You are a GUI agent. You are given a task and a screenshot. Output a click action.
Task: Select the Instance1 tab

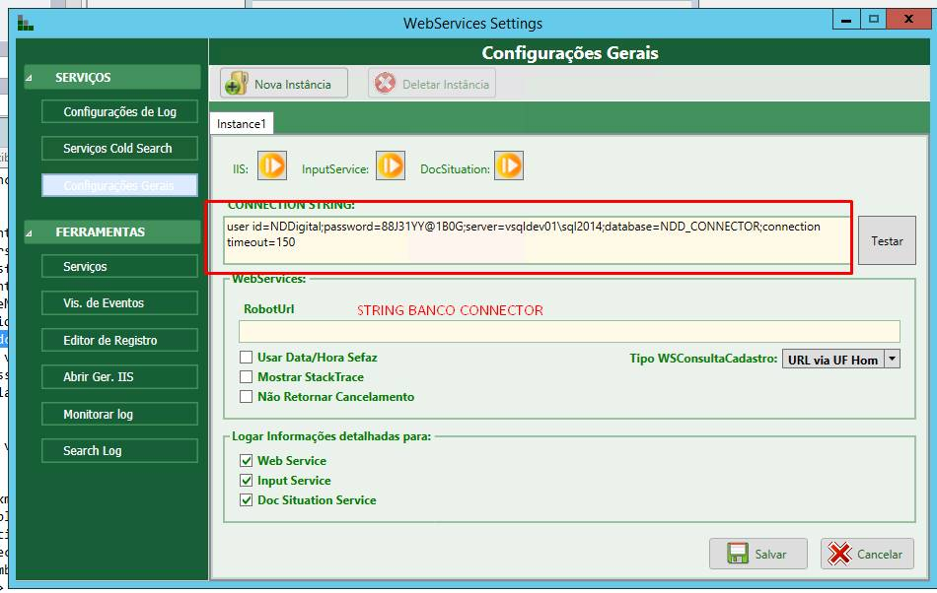[242, 123]
